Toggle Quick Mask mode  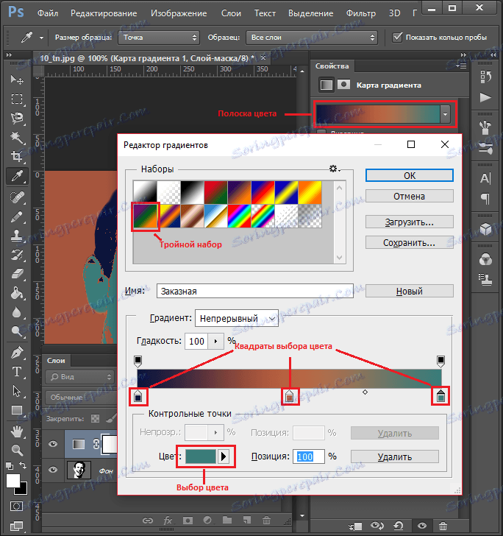pos(16,506)
